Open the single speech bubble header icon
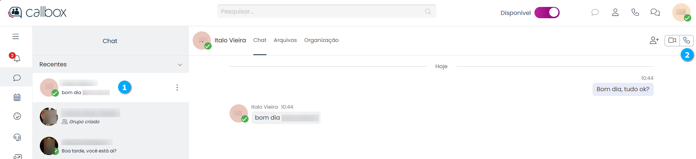This screenshot has width=696, height=159. coord(595,12)
